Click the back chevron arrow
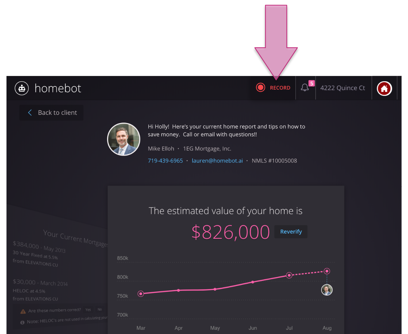The height and width of the screenshot is (334, 408). (x=30, y=113)
